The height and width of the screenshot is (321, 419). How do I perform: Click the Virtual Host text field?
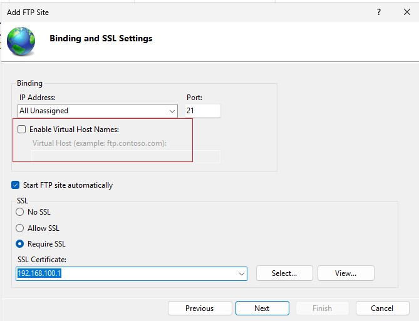126,157
